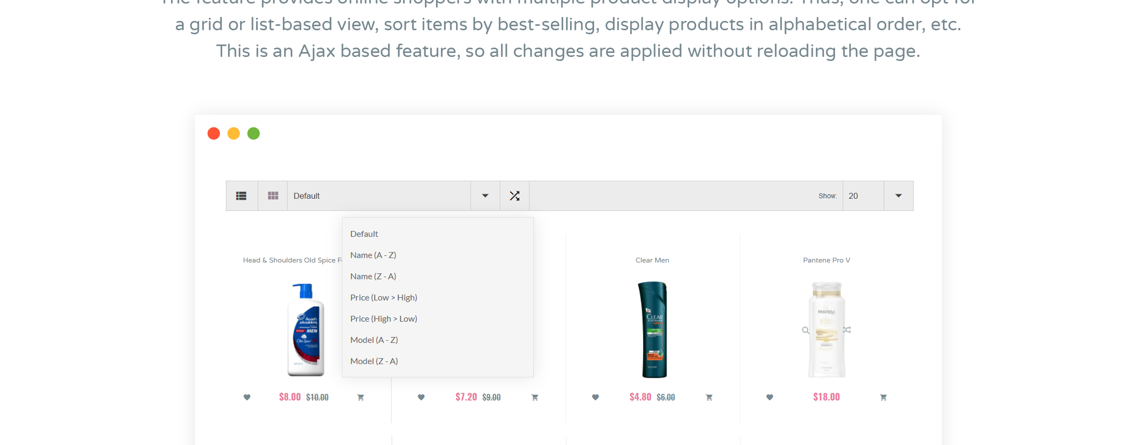Add the $7.20 product to cart
Image resolution: width=1140 pixels, height=445 pixels.
535,397
